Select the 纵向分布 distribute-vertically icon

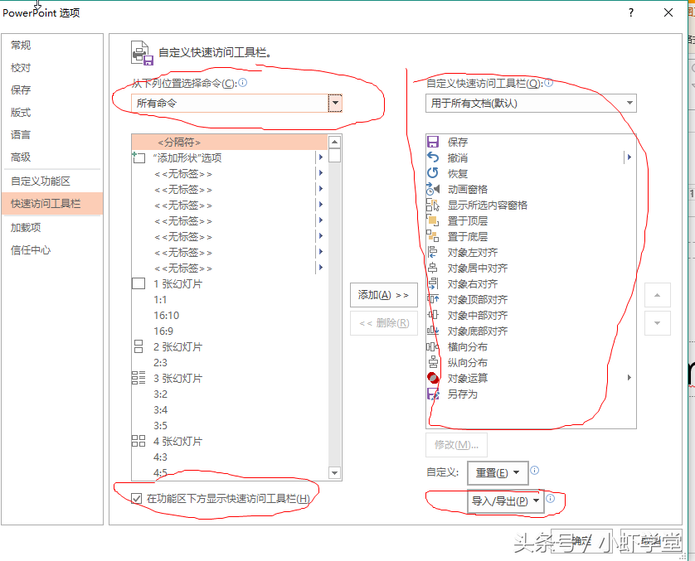point(433,362)
